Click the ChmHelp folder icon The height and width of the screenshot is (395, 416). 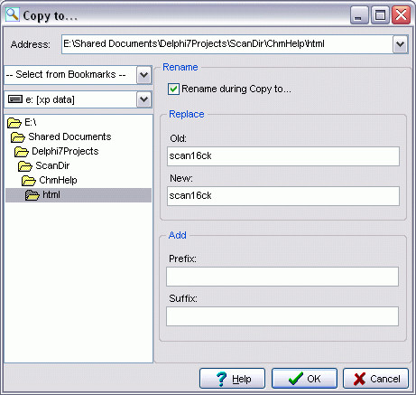point(29,181)
